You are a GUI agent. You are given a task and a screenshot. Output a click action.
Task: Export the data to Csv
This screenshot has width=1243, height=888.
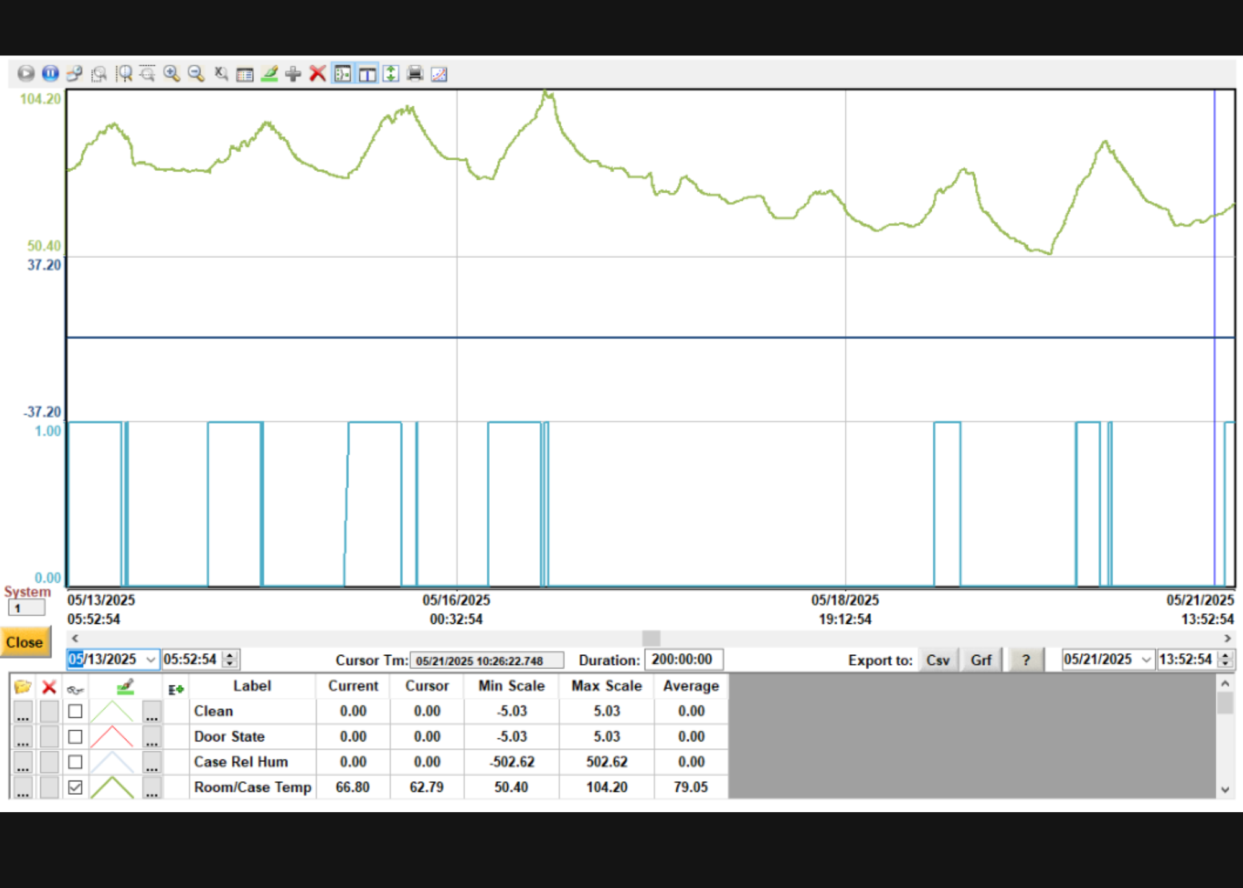pos(938,660)
